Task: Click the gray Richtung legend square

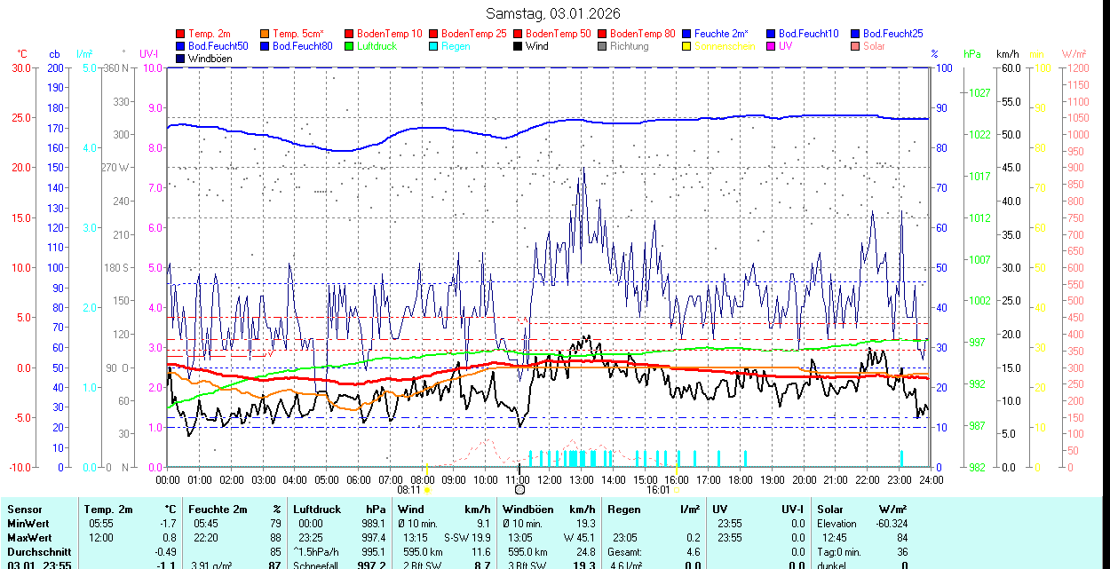Action: (603, 46)
